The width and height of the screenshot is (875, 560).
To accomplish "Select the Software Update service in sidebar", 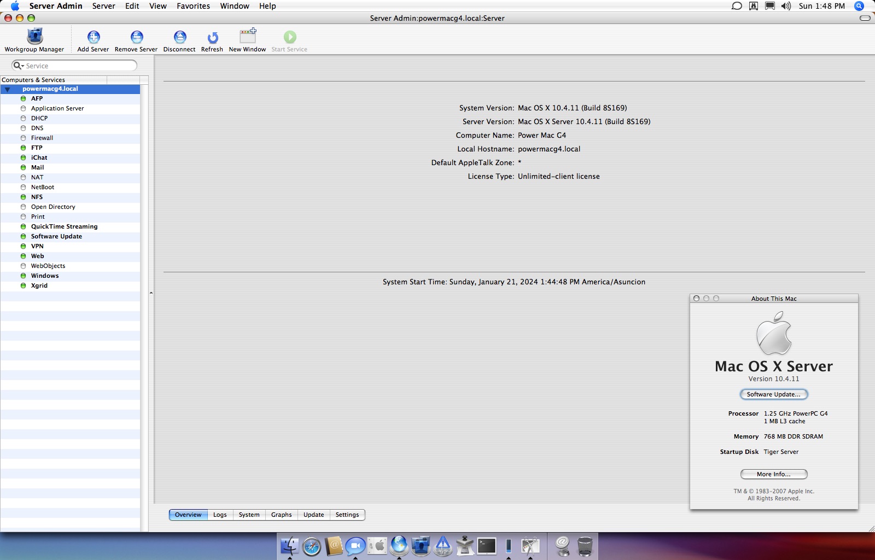I will pyautogui.click(x=70, y=236).
